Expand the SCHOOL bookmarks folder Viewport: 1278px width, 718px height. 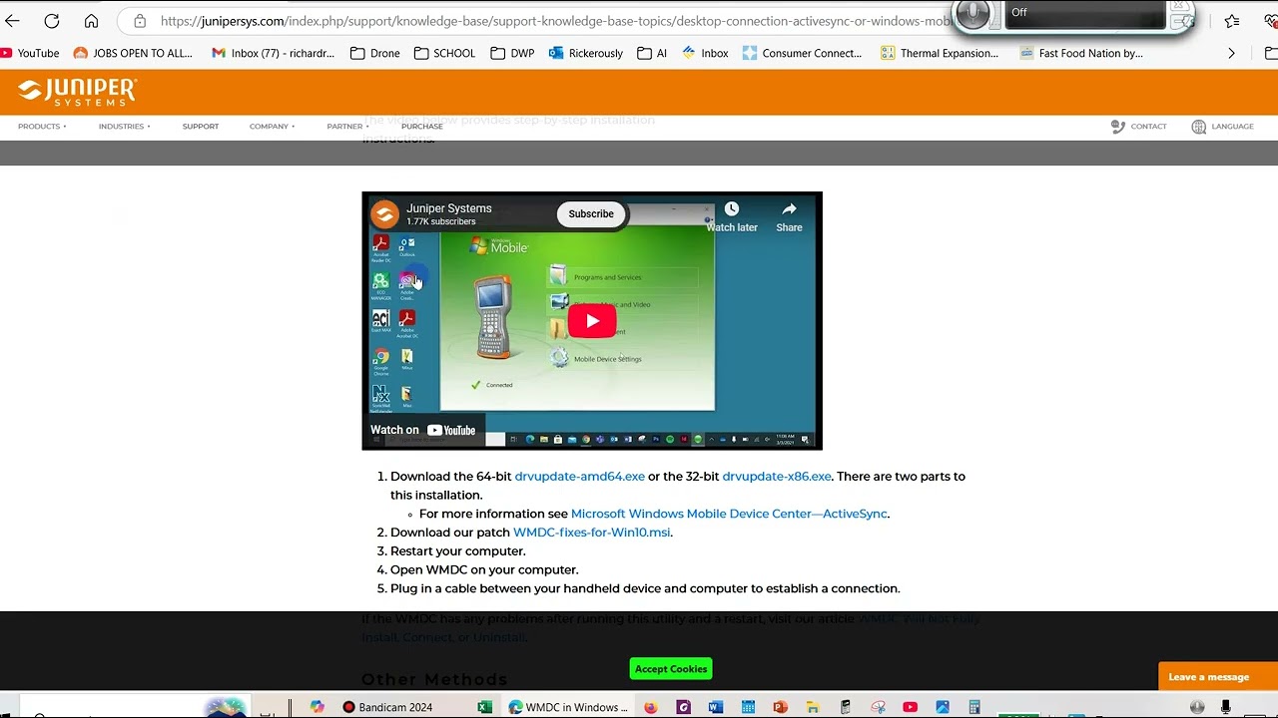[444, 53]
